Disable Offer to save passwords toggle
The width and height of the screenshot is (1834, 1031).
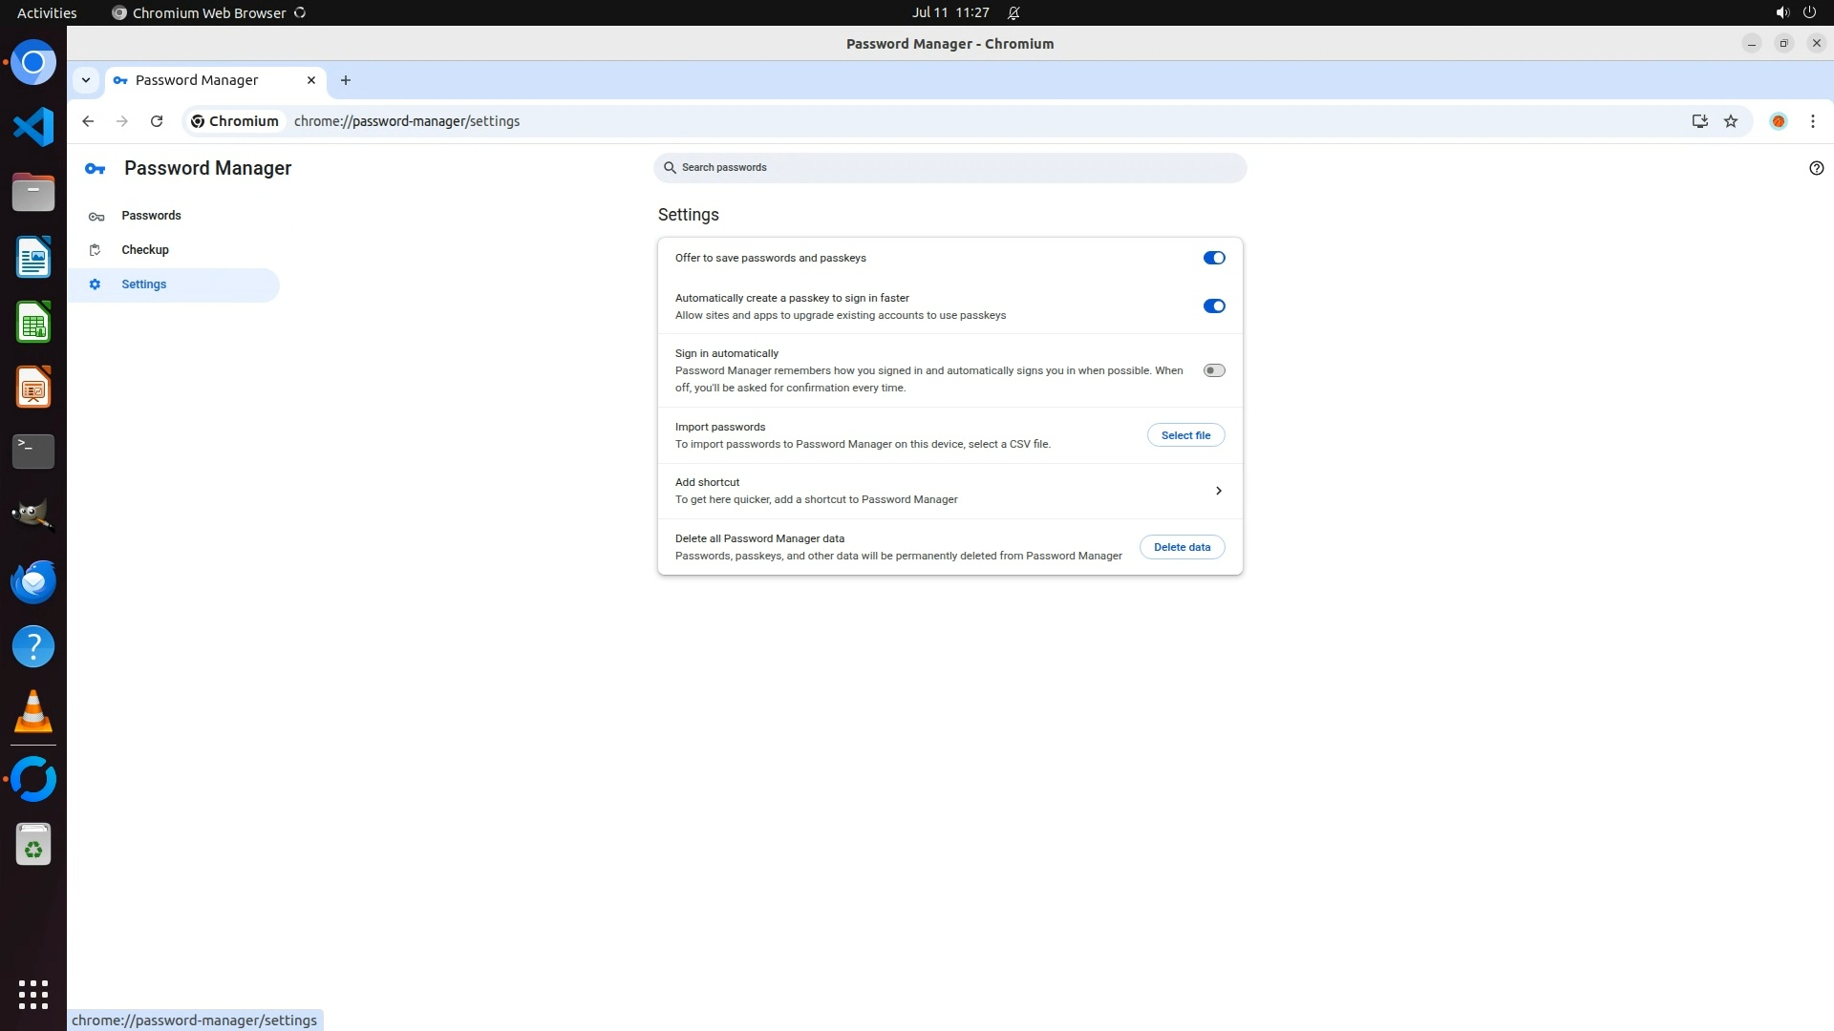1213,258
